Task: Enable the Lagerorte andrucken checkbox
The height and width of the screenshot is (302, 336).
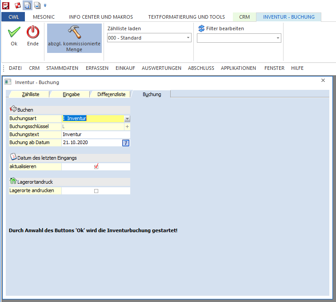Action: [96, 191]
